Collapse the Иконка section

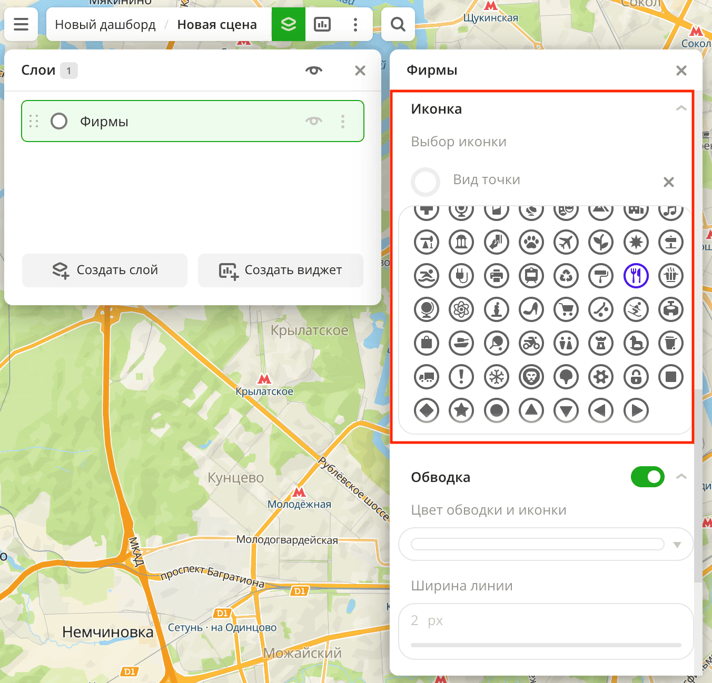click(681, 108)
